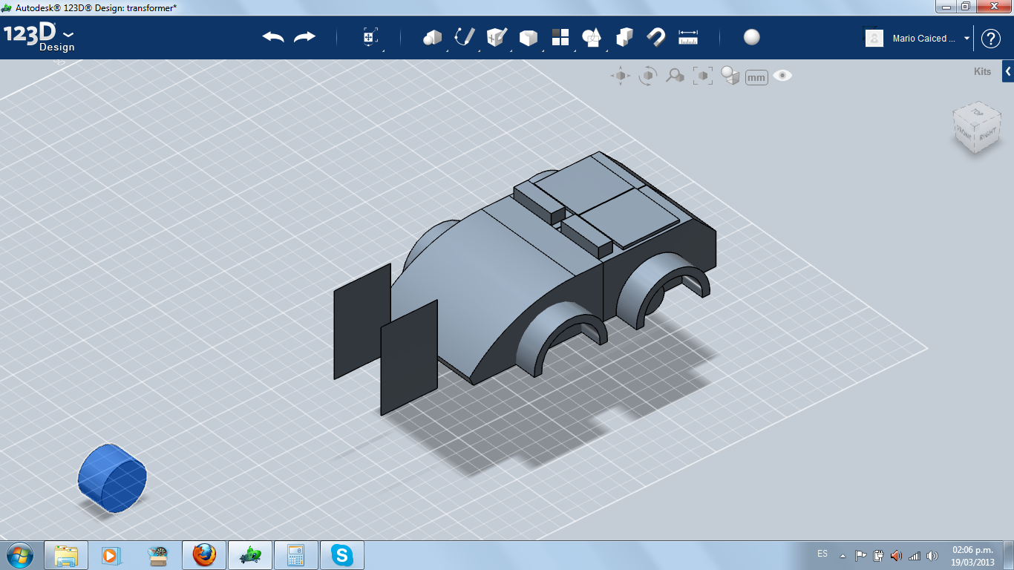The width and height of the screenshot is (1014, 570).
Task: Open the Windows Start menu
Action: pyautogui.click(x=19, y=554)
